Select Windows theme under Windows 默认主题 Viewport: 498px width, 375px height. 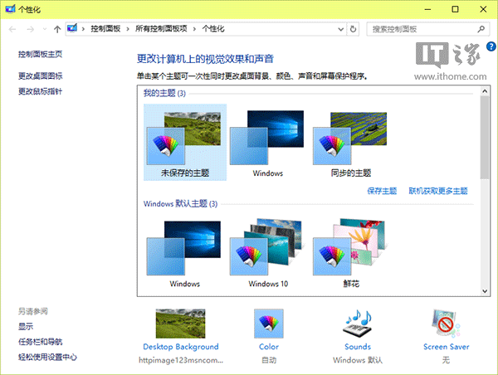(185, 253)
